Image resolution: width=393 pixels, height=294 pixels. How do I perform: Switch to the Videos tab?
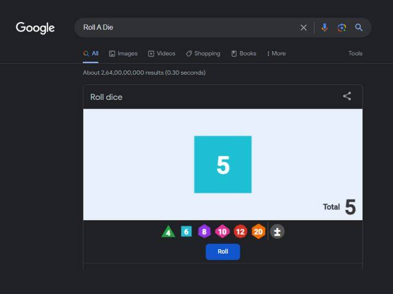pos(162,53)
